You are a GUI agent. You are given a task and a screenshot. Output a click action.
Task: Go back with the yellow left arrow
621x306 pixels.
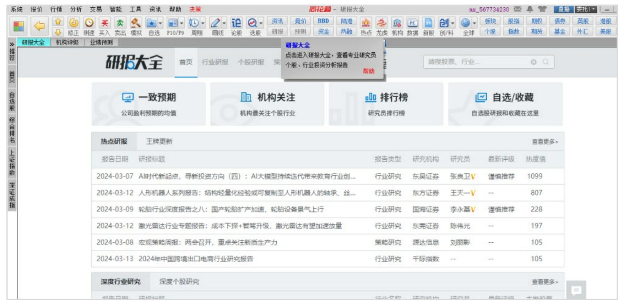point(39,27)
